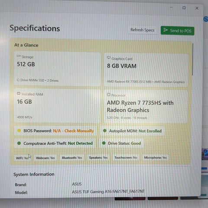The height and width of the screenshot is (208, 208).
Task: Click the Touchscreen: No chip
Action: [126, 158]
